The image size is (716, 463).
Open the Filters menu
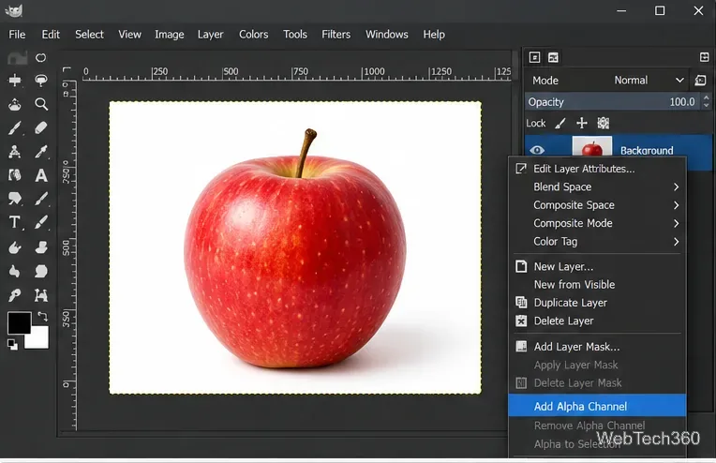336,35
